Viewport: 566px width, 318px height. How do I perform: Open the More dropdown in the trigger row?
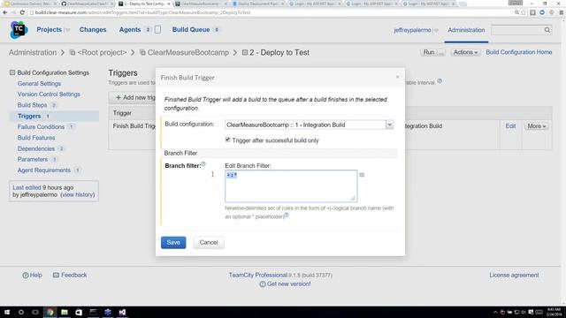(x=537, y=125)
